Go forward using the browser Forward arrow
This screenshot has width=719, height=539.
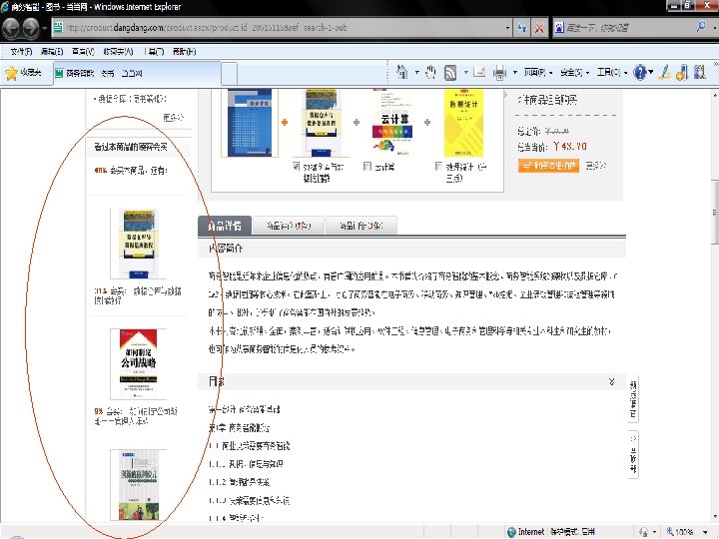click(31, 28)
